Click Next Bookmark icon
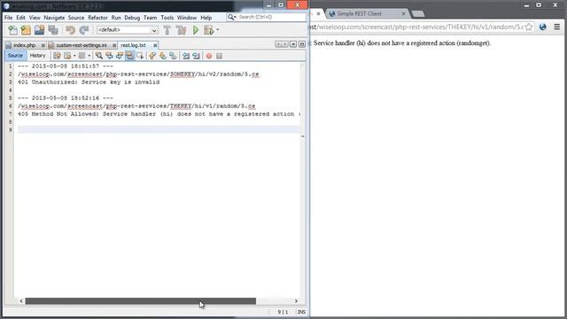Screen dimensions: 567x319 tap(163, 56)
